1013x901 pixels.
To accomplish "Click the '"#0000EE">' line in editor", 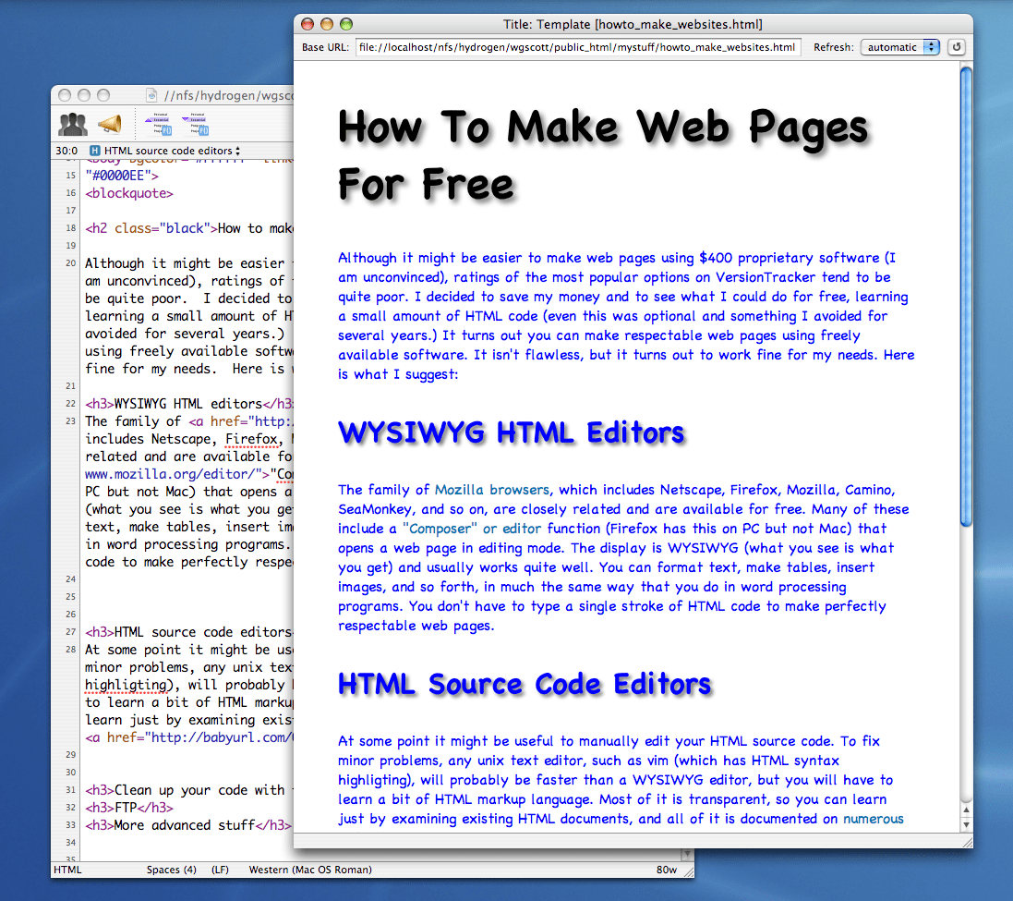I will click(x=122, y=176).
